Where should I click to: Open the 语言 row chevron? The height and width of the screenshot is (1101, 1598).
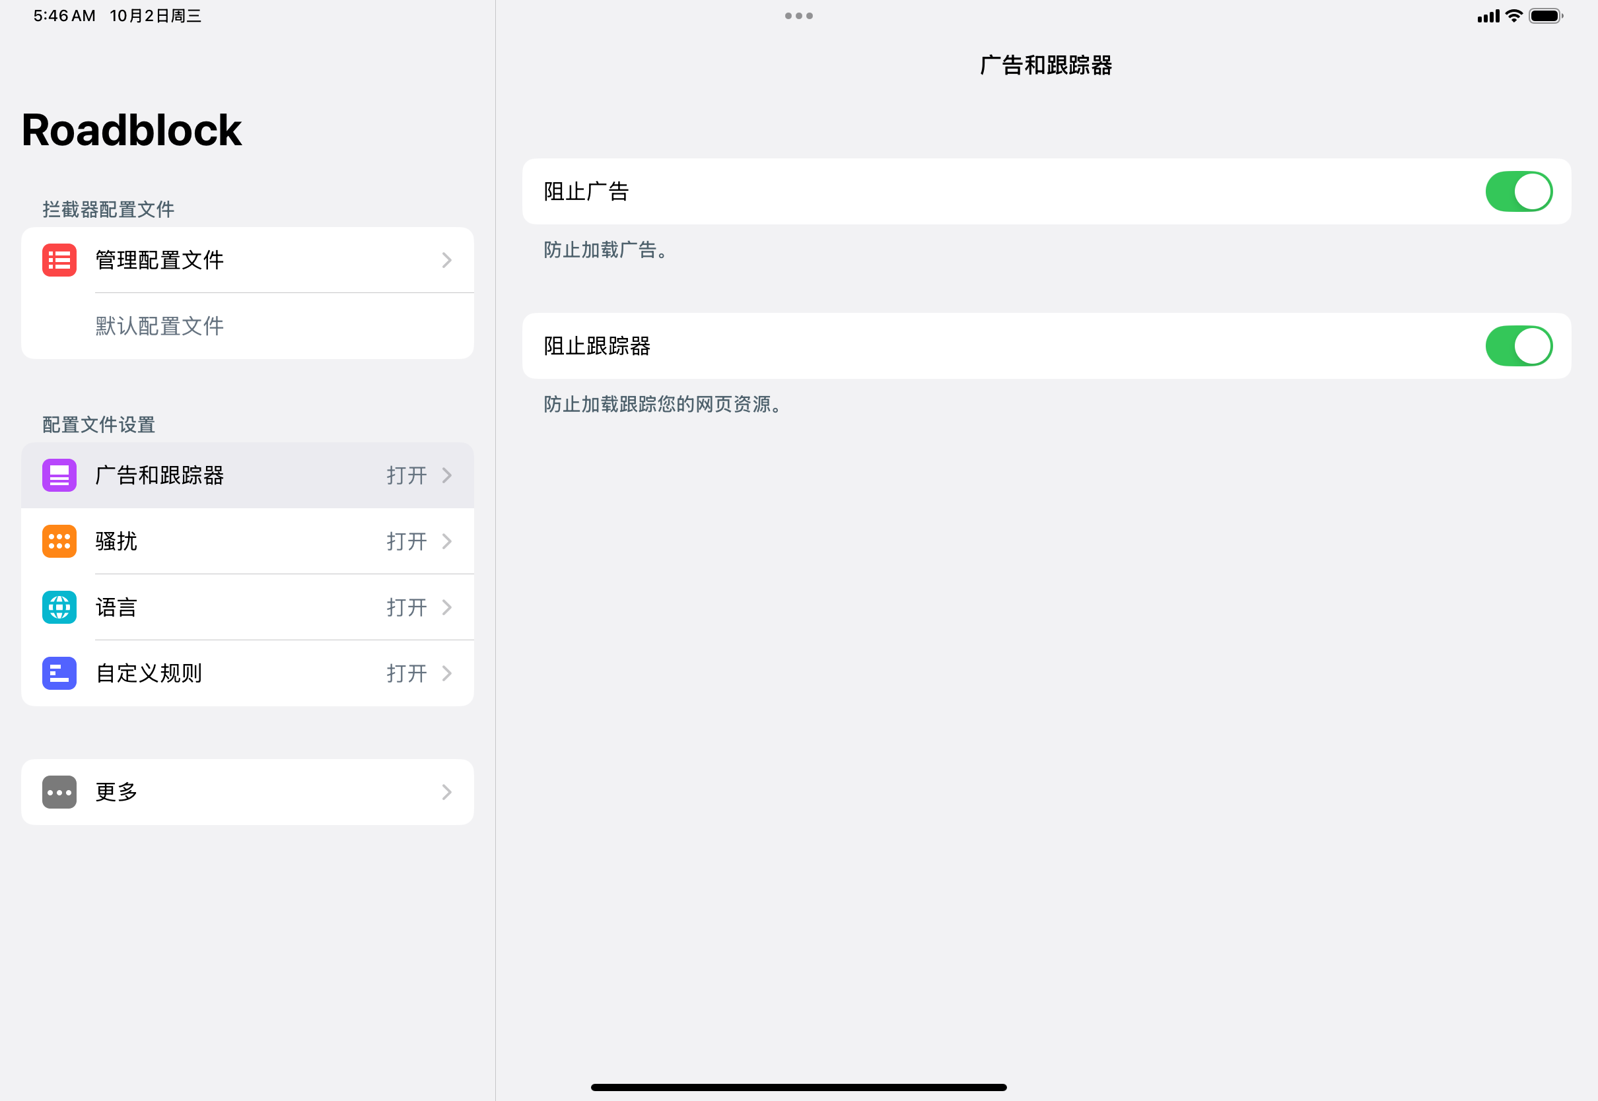pyautogui.click(x=447, y=607)
